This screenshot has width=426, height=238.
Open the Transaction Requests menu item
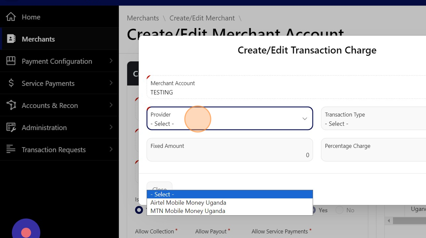[54, 150]
